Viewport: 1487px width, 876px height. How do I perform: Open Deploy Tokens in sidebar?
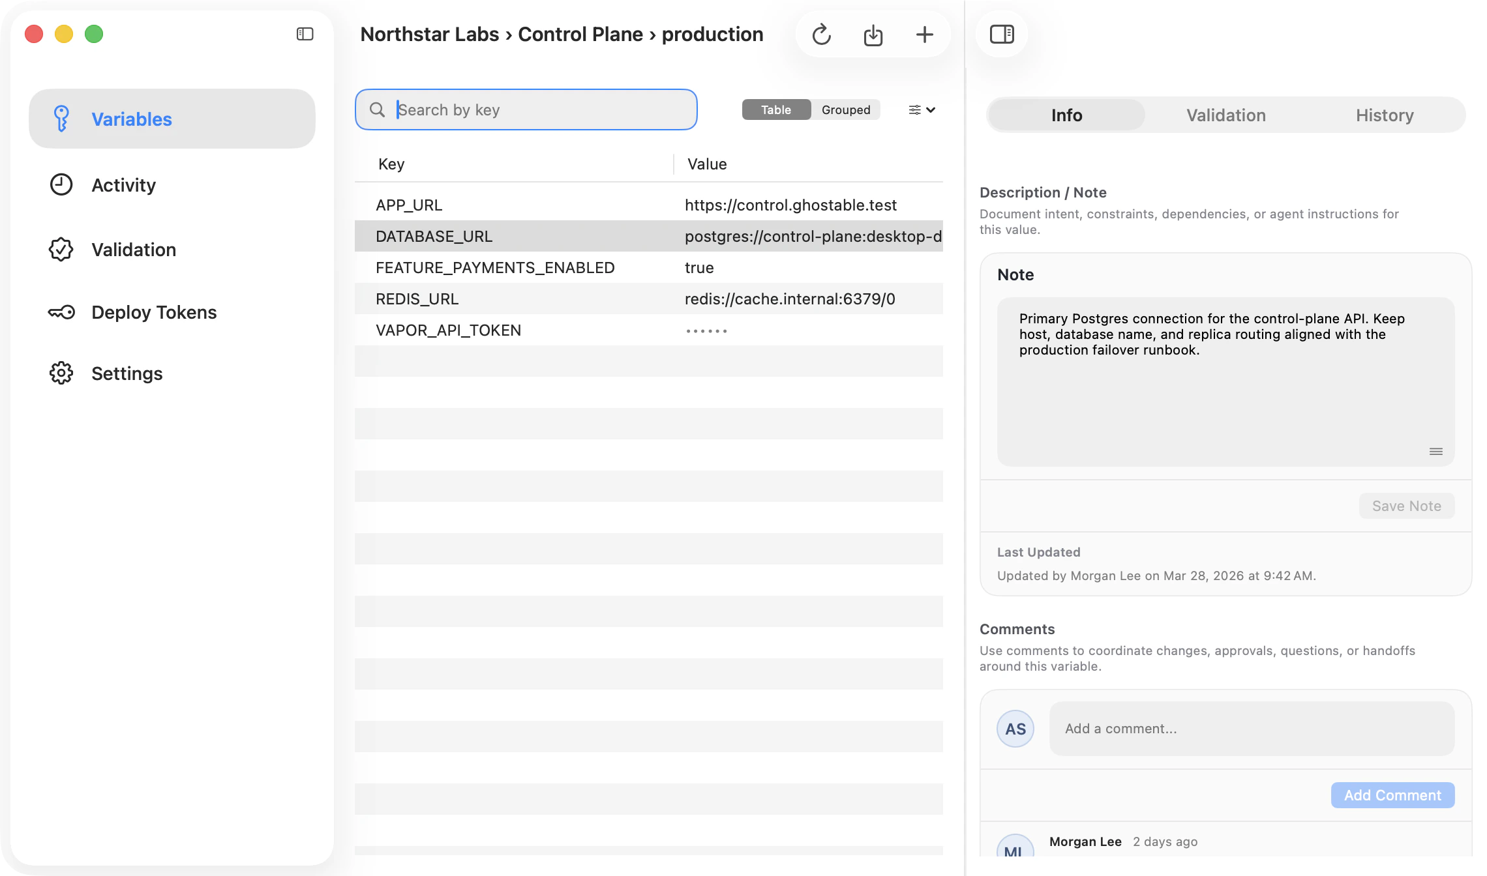(x=153, y=312)
